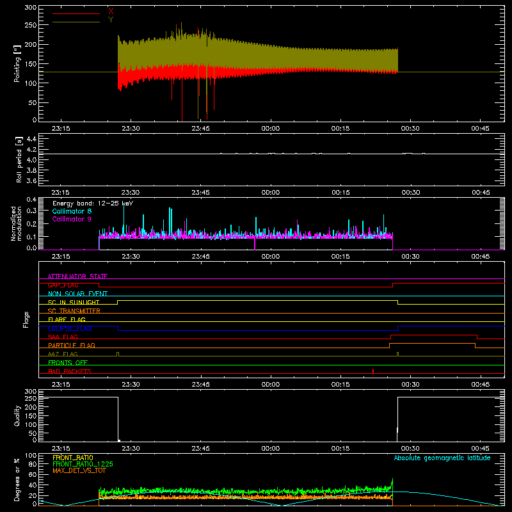The width and height of the screenshot is (512, 512).
Task: Click the 80 tick on Degrees axis
Action: point(33,464)
